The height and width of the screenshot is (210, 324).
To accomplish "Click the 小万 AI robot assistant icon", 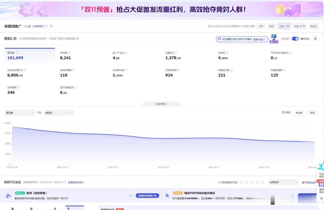I will [x=274, y=39].
